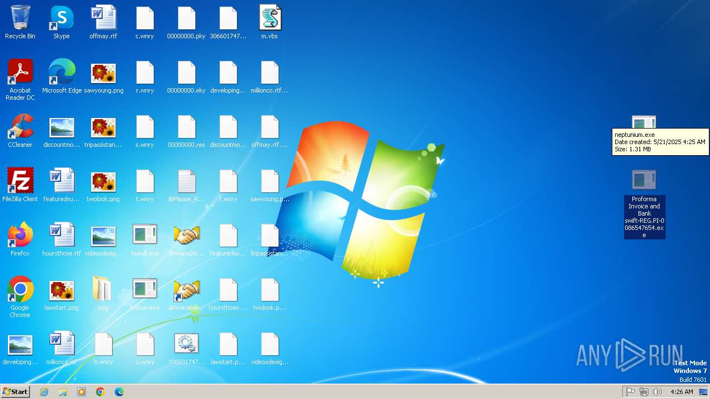
Task: Select the Skype desktop shortcut
Action: [x=62, y=22]
